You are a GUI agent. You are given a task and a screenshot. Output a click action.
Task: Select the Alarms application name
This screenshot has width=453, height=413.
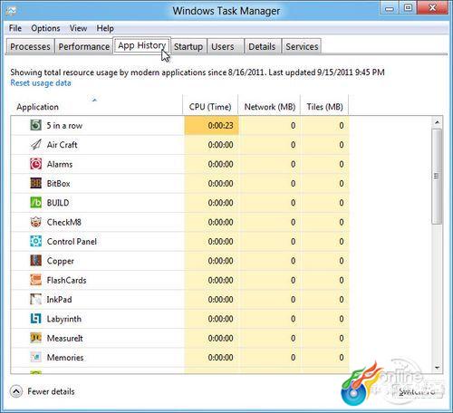[x=60, y=164]
